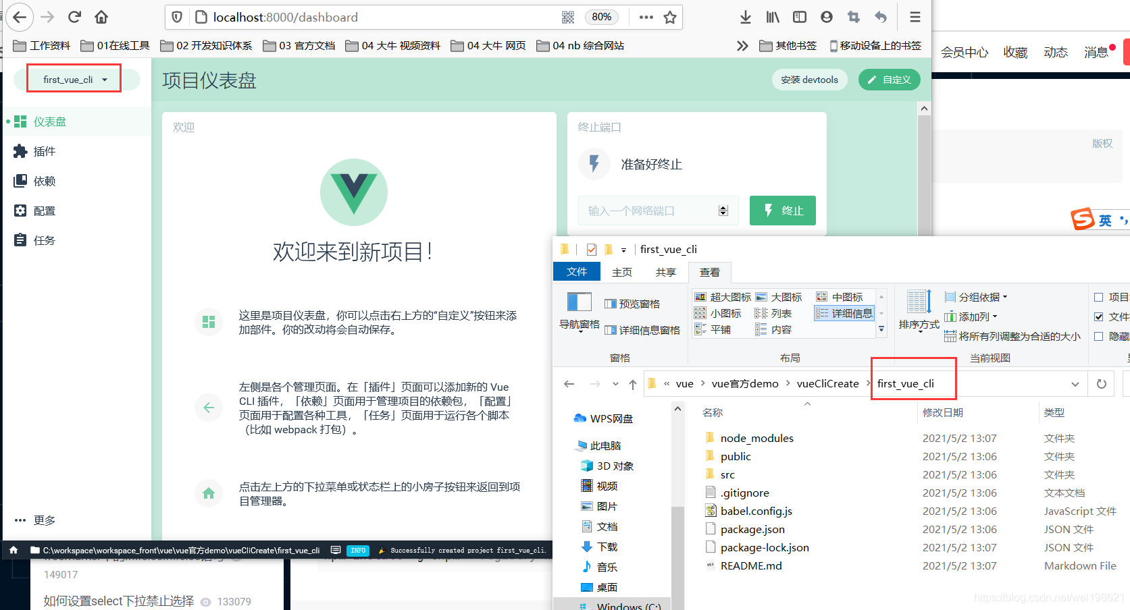Click 导航窗格 navigation pane icon

580,310
